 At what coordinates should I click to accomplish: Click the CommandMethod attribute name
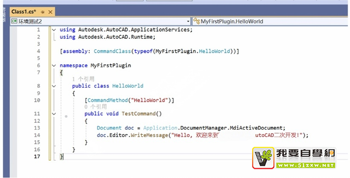click(108, 100)
